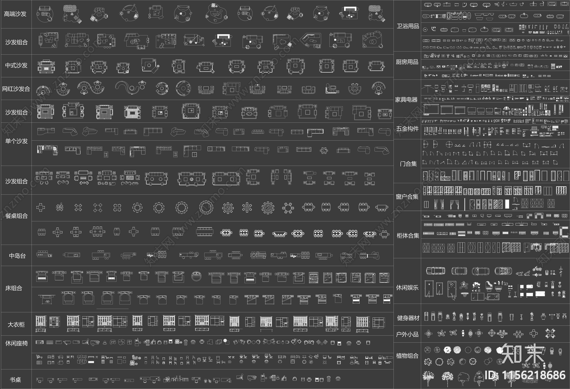Select the 五金构件 category label
The image size is (570, 389).
[x=407, y=129]
